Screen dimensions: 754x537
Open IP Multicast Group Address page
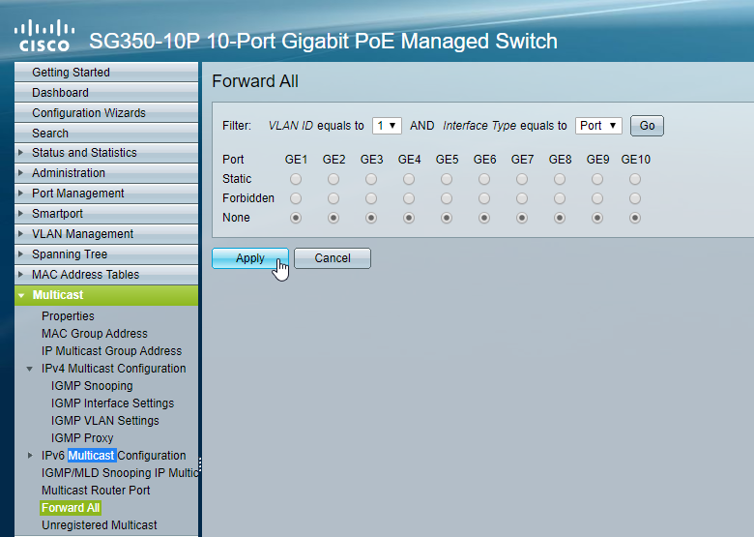point(111,351)
